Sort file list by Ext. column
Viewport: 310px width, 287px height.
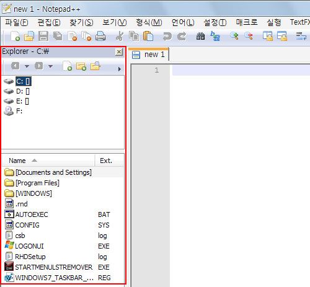pyautogui.click(x=109, y=161)
